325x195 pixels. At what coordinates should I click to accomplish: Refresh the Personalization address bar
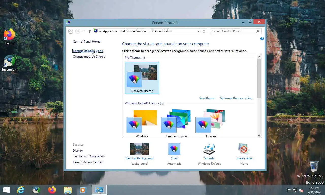point(204,31)
